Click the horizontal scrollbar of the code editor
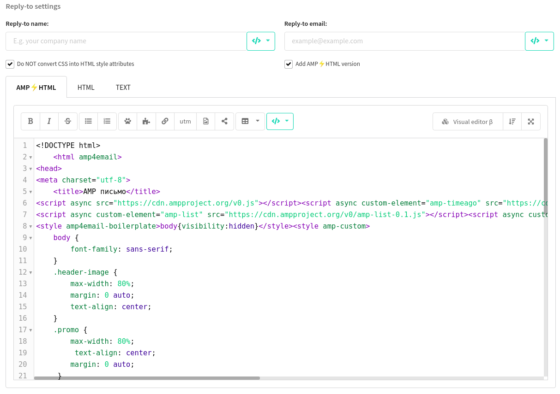The height and width of the screenshot is (394, 560). tap(147, 378)
